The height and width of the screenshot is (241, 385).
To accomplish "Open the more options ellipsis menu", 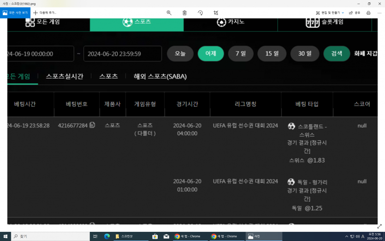I will (x=379, y=13).
